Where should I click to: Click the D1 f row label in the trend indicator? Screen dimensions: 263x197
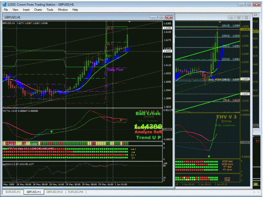tap(133, 155)
